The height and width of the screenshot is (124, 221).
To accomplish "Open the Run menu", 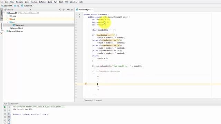I will click(x=56, y=2).
